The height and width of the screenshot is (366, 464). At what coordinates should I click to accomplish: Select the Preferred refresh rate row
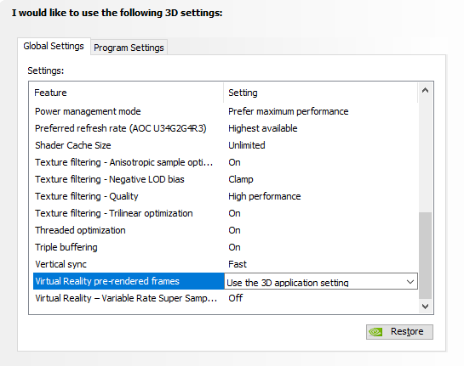pyautogui.click(x=226, y=128)
